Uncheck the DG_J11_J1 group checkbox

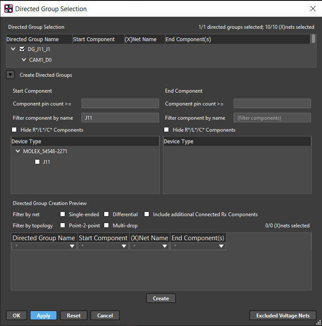click(x=23, y=49)
